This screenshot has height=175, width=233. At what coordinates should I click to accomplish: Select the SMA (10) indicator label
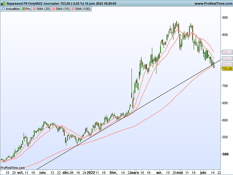[x=63, y=8]
